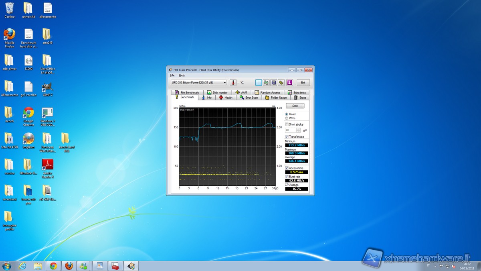This screenshot has height=271, width=481.
Task: Click the short stroke gB spinner arrows
Action: [x=298, y=130]
